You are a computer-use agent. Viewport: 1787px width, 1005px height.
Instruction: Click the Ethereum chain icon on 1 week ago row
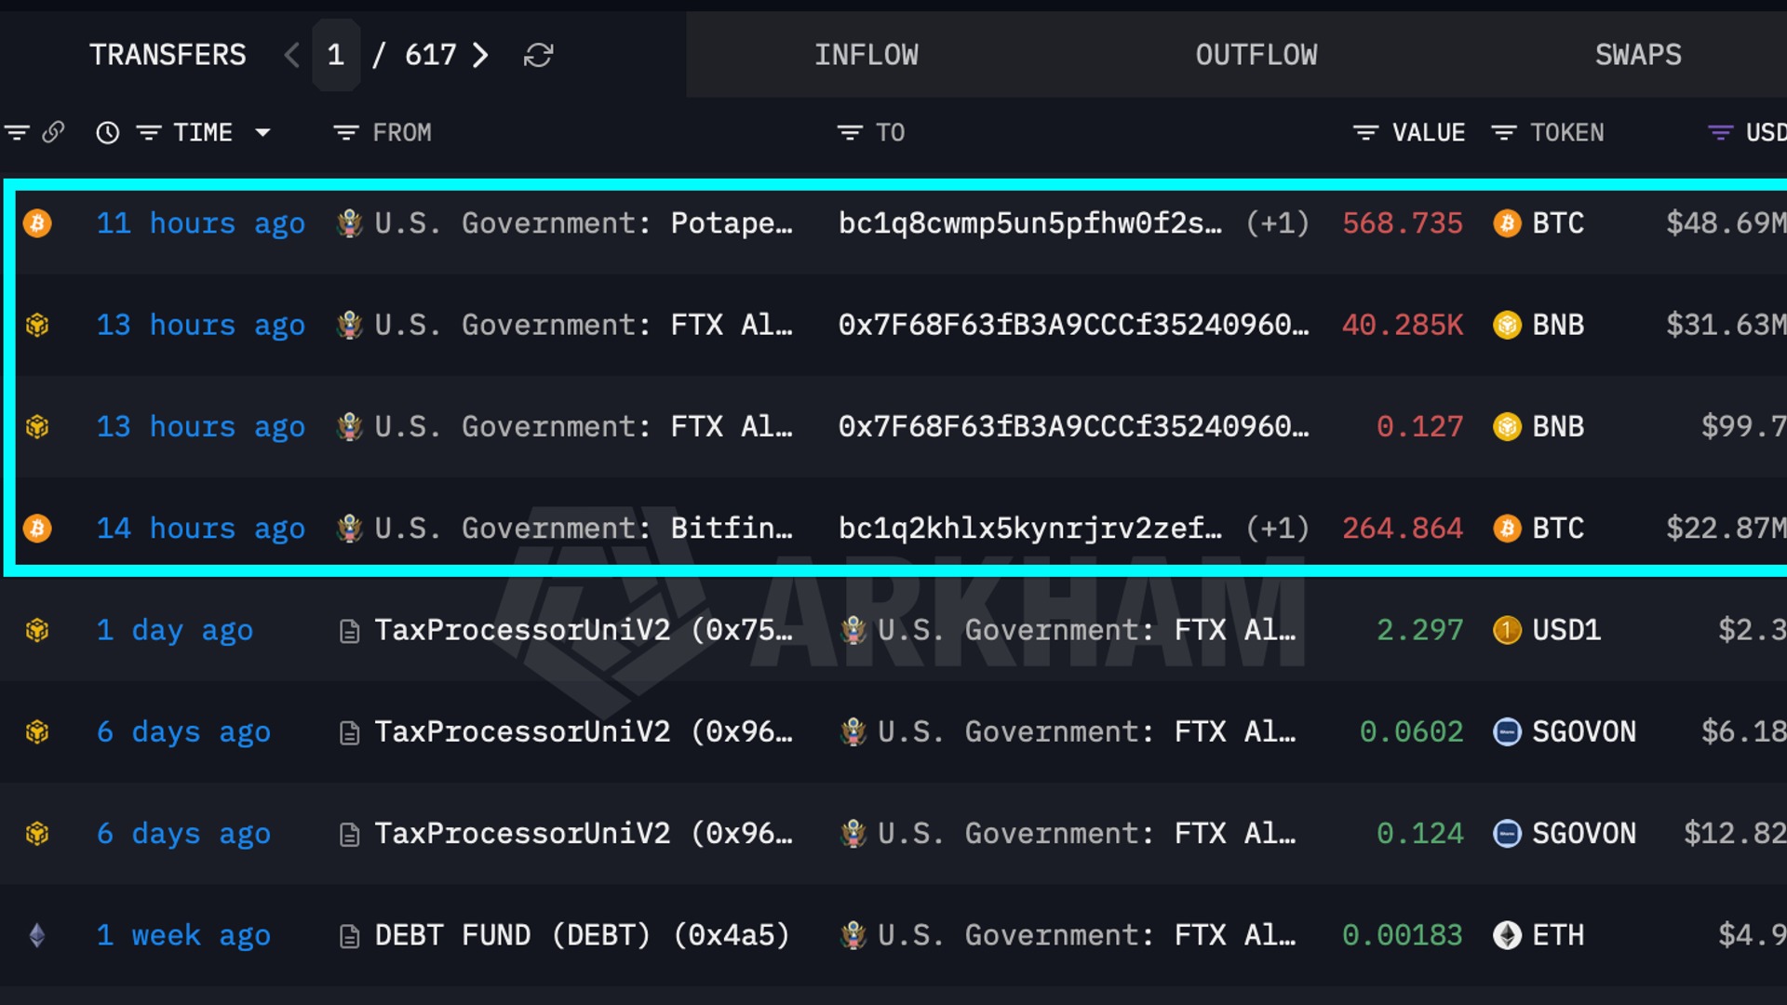coord(37,935)
